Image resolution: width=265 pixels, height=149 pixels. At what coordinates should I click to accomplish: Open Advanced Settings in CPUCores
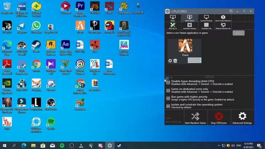[x=242, y=118]
